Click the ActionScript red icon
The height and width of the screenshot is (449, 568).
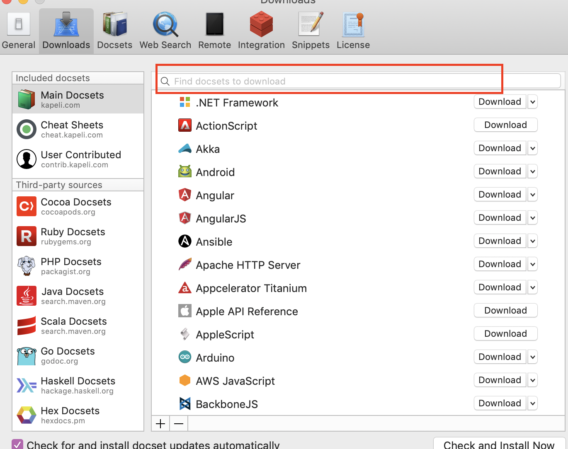185,125
